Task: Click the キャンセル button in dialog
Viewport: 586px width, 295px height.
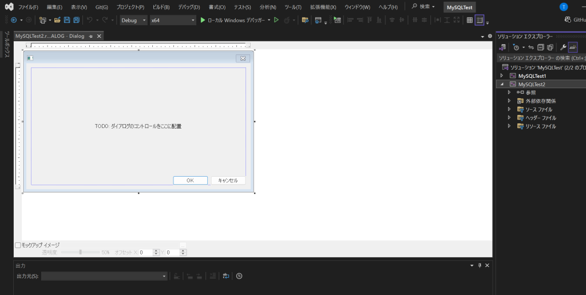Action: pos(228,180)
